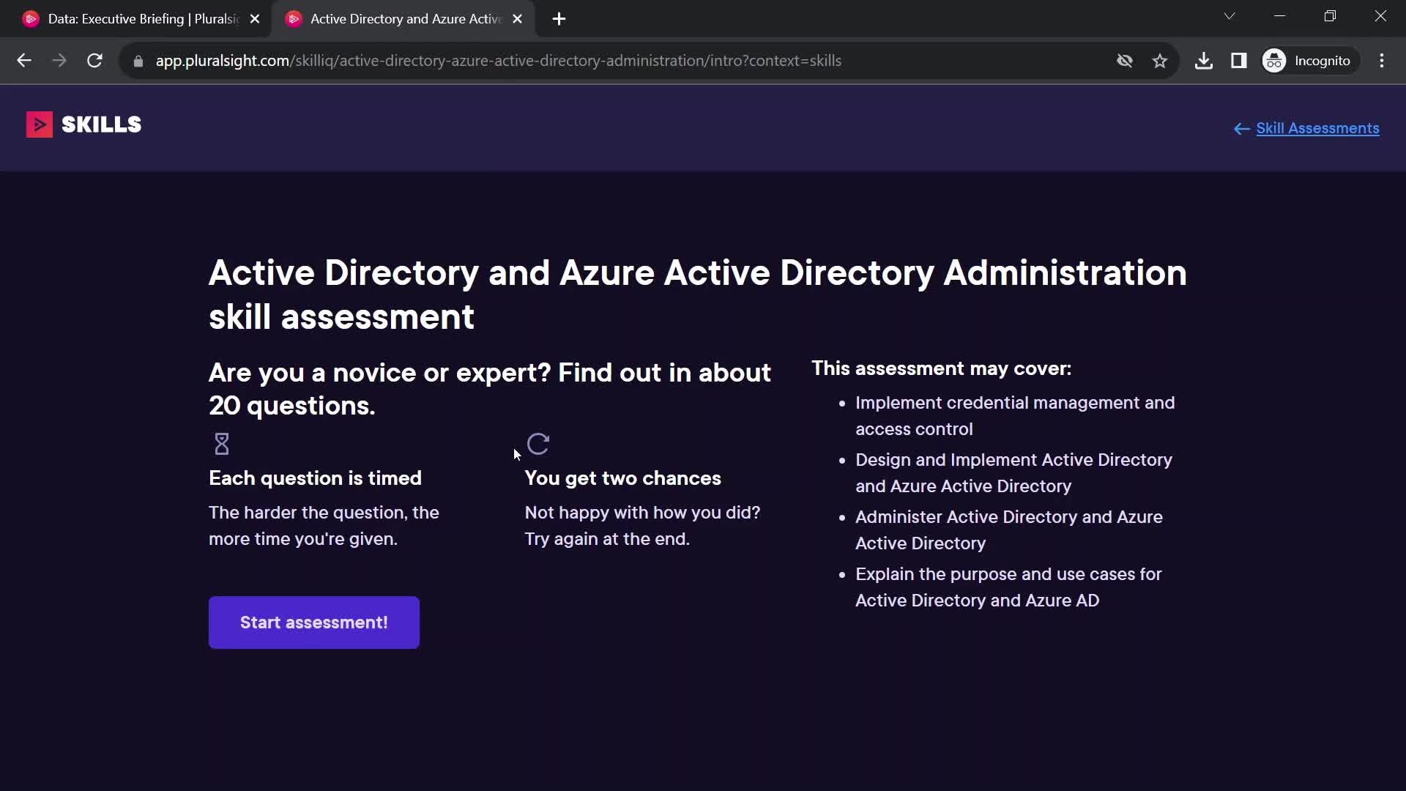Screen dimensions: 1406x791
Task: Close the Data: Executive Briefing tab
Action: tap(255, 19)
